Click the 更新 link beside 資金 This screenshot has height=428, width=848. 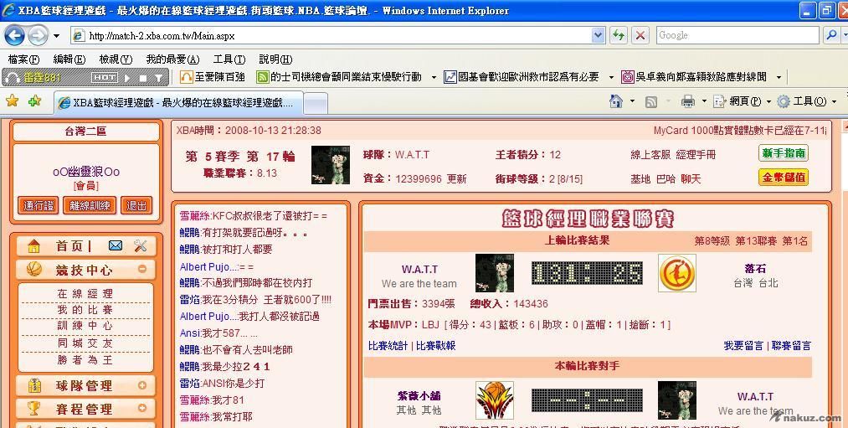[456, 178]
